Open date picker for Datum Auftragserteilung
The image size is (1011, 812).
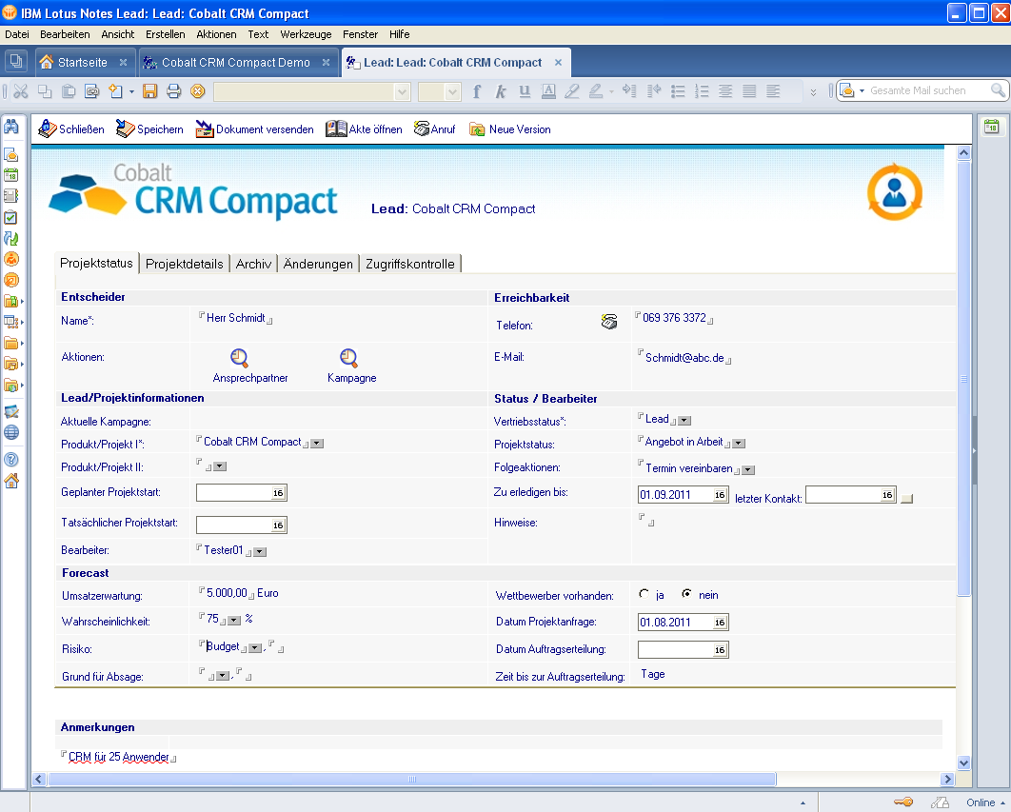click(x=720, y=650)
